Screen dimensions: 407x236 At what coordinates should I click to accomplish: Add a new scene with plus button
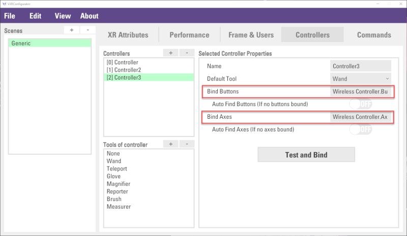(72, 30)
